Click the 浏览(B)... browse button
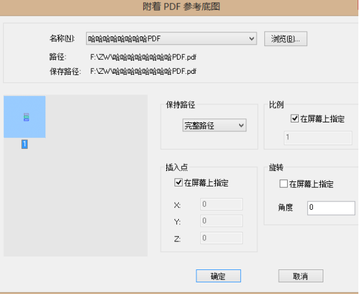This screenshot has height=294, width=359. coord(286,39)
